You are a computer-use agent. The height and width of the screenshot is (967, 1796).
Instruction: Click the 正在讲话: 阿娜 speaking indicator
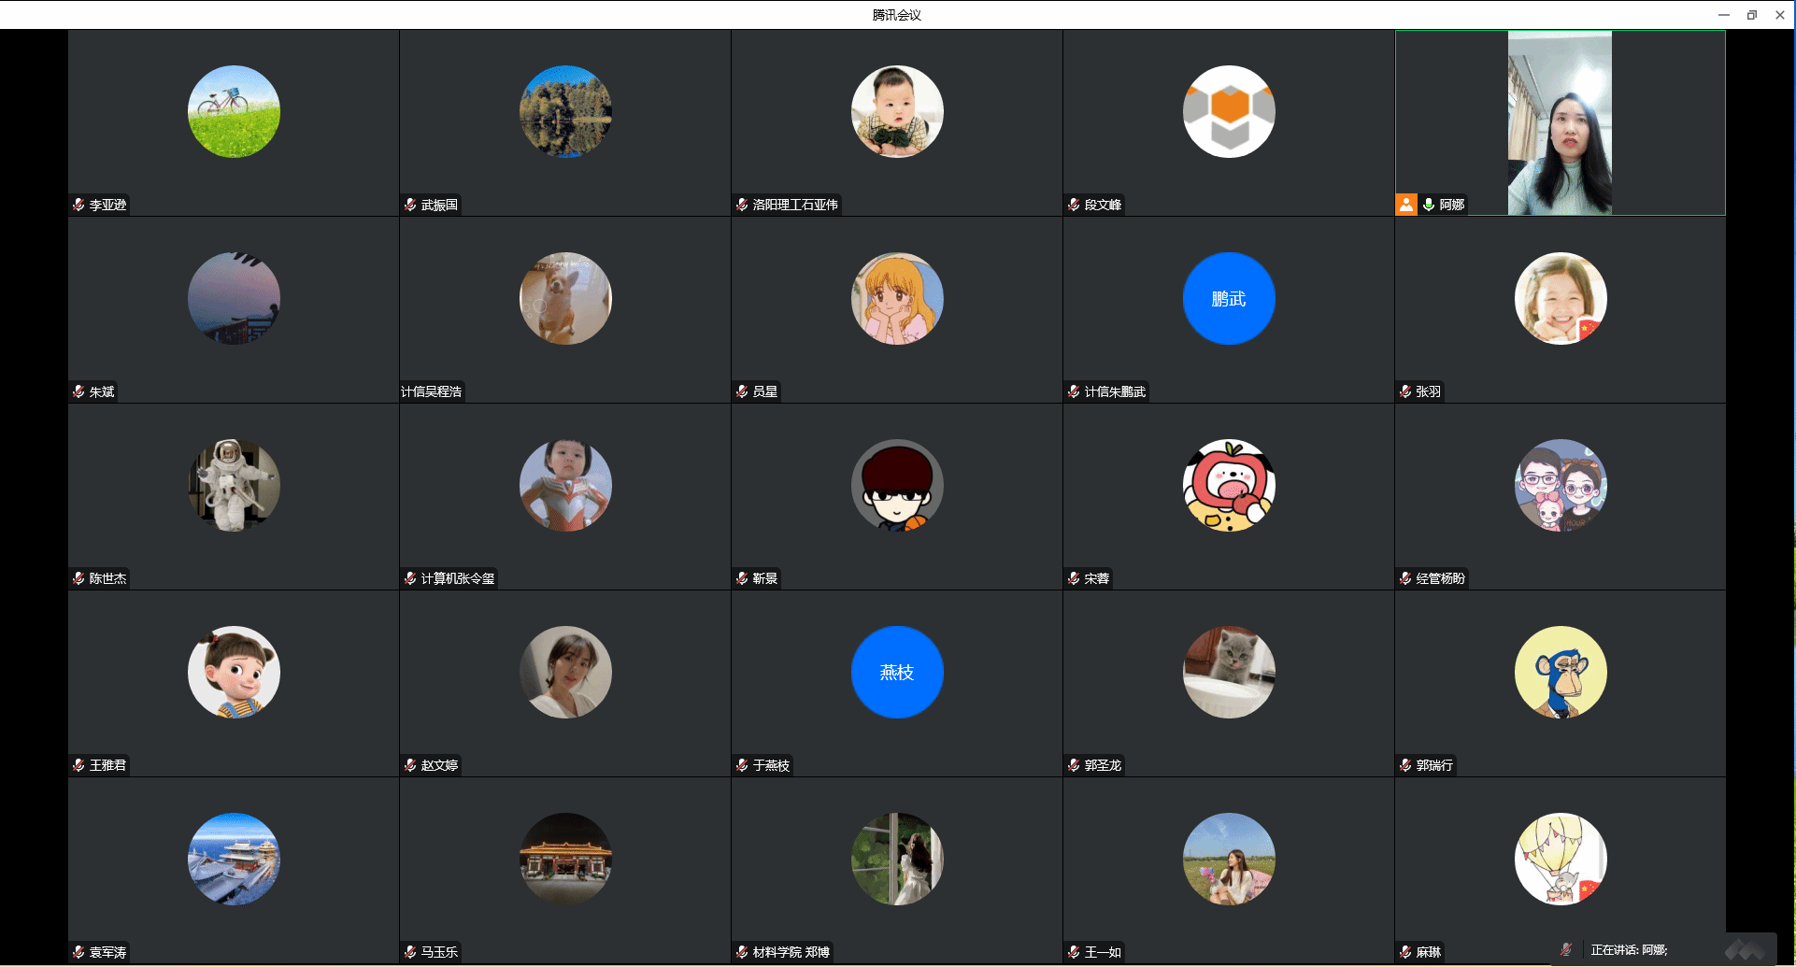click(1629, 949)
